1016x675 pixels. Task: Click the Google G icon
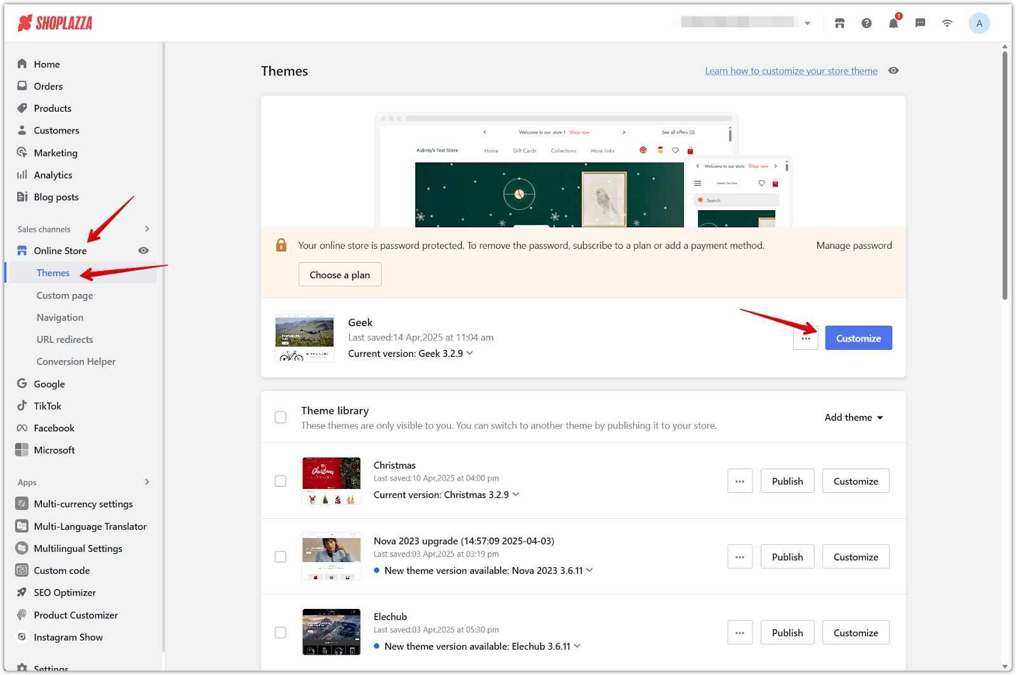(22, 384)
